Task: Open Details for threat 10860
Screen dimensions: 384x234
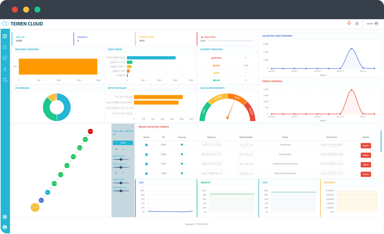Action: (366, 174)
